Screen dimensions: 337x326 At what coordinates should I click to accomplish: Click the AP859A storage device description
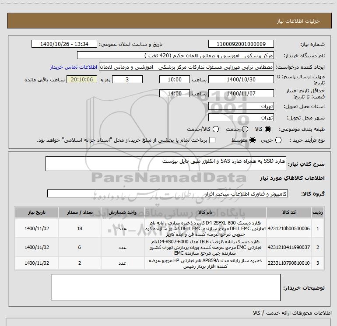(205, 263)
